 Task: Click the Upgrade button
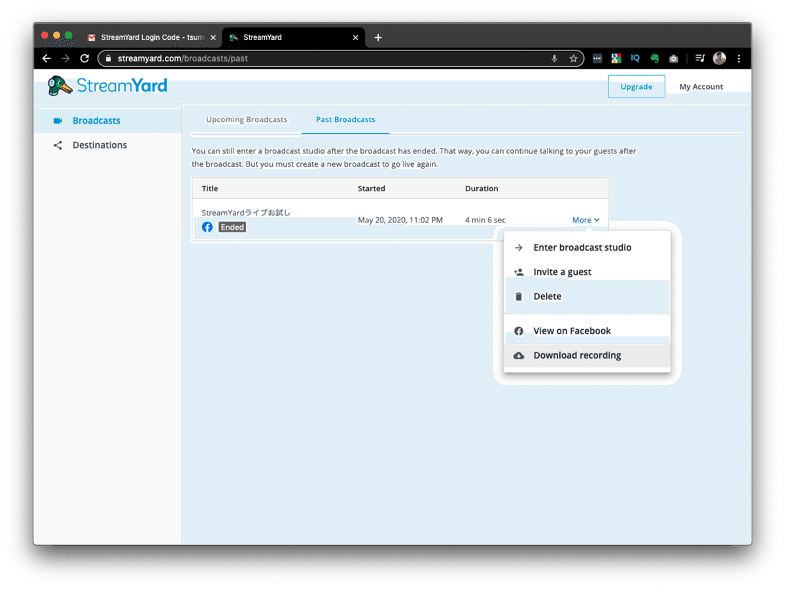(637, 86)
